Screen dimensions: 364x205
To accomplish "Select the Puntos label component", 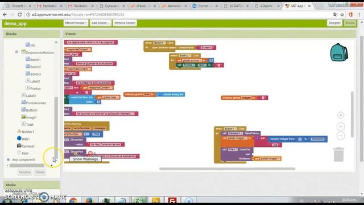I will pyautogui.click(x=33, y=88).
